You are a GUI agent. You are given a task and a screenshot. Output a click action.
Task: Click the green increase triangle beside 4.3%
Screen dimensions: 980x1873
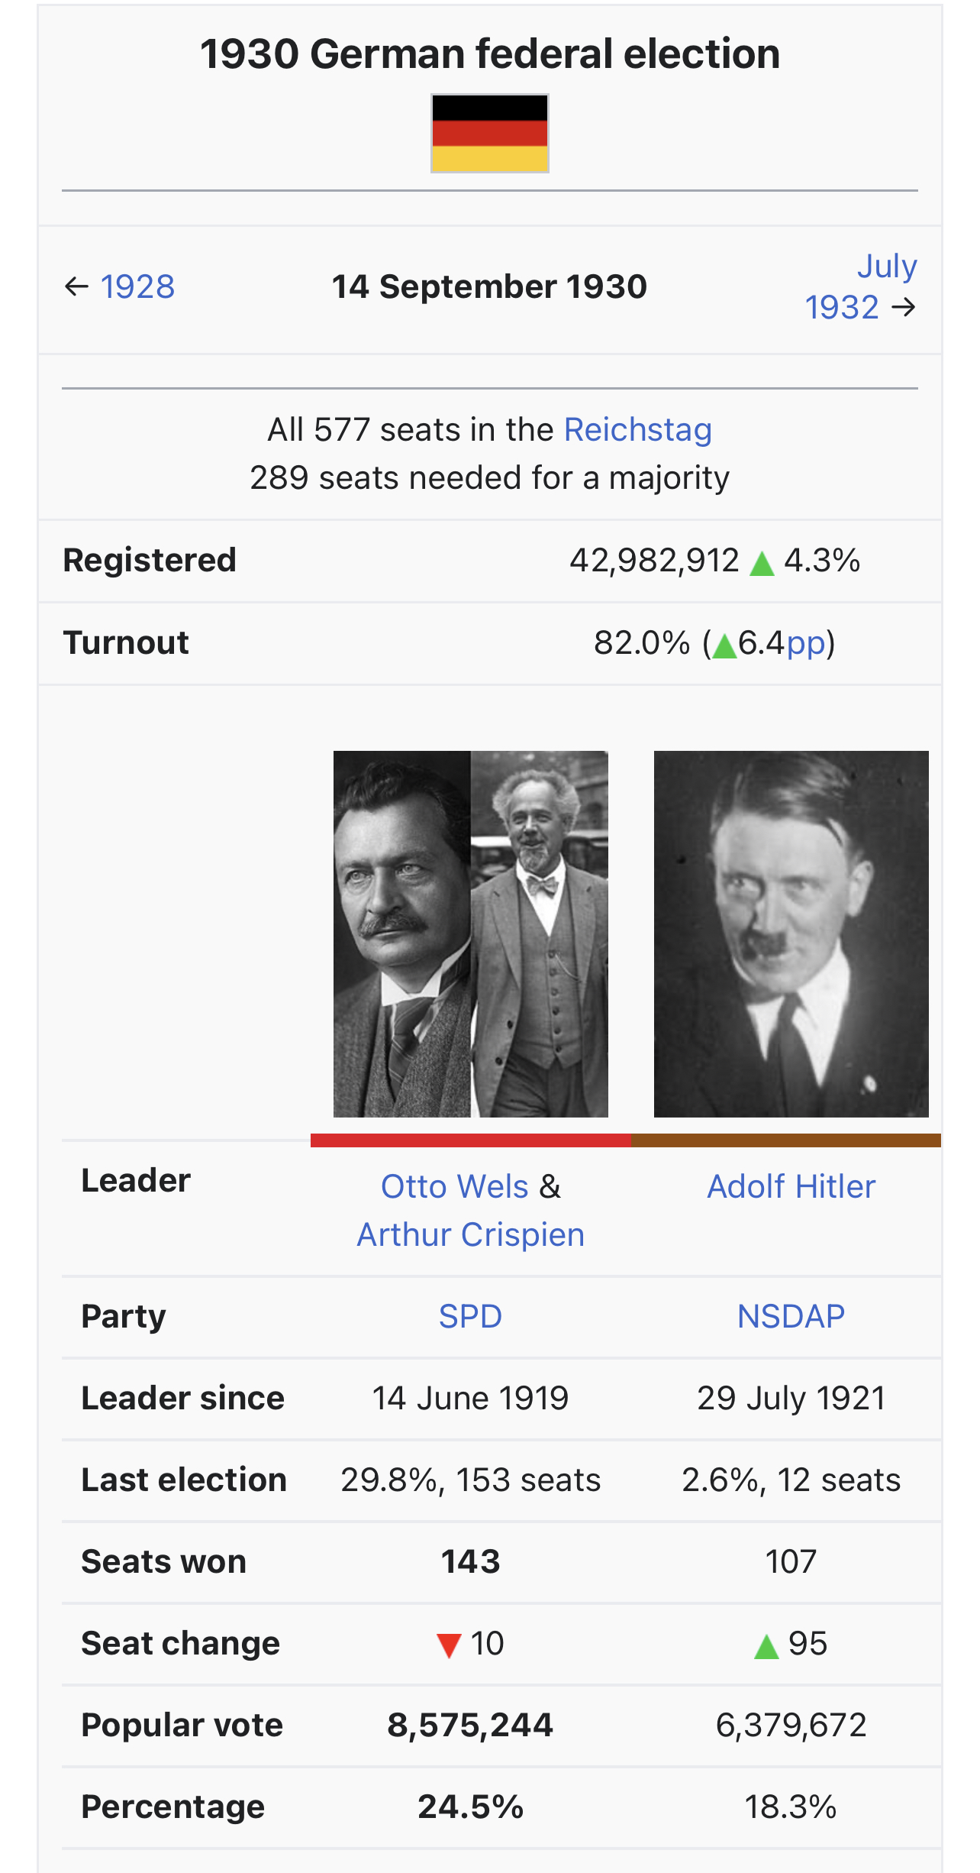[x=762, y=564]
